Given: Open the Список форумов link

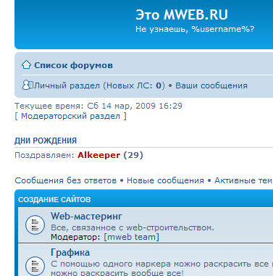Looking at the screenshot, I should pyautogui.click(x=73, y=65).
